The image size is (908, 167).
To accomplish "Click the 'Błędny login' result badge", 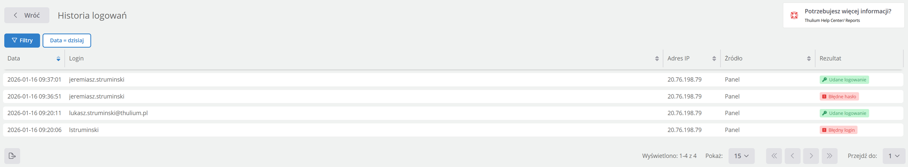I will coord(838,130).
